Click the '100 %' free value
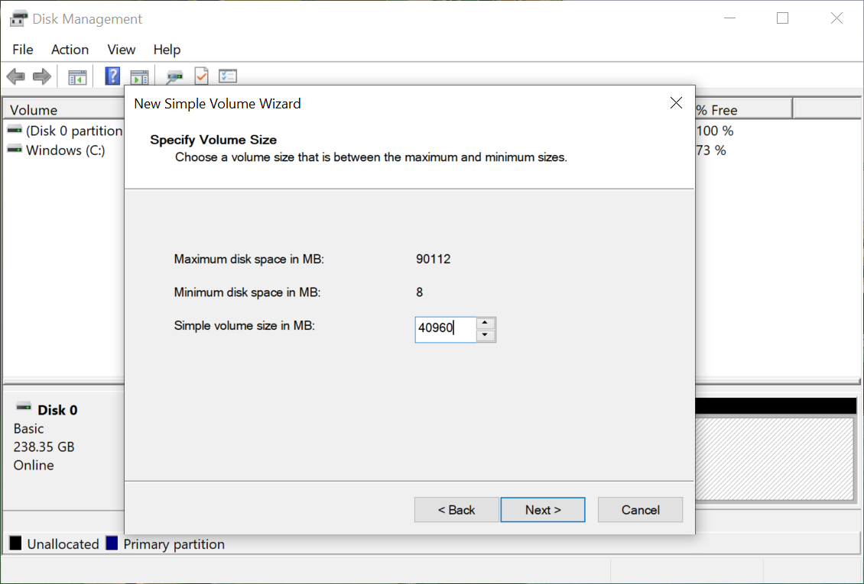Viewport: 864px width, 584px height. click(715, 131)
